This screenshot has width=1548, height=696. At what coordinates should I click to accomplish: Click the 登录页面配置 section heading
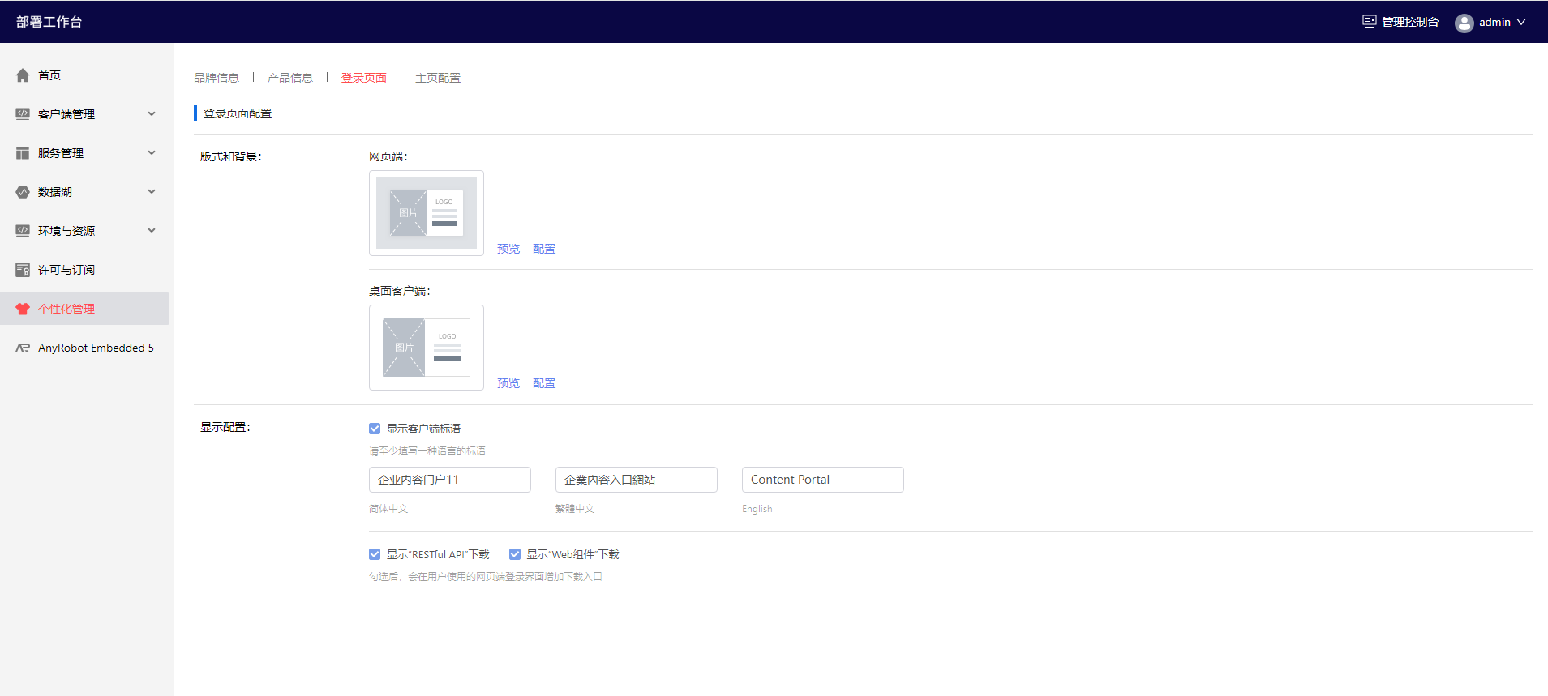pos(238,113)
